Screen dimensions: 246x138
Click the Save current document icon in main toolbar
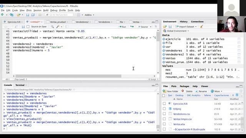[x=28, y=15]
